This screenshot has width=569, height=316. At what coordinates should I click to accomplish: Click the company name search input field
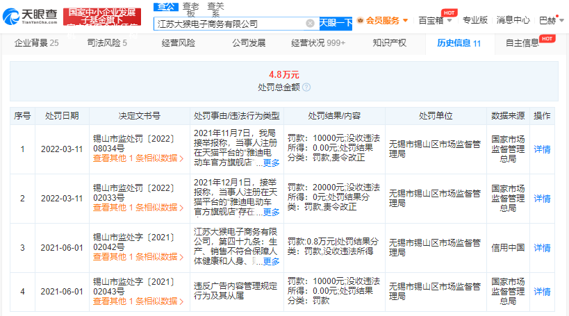(x=229, y=24)
